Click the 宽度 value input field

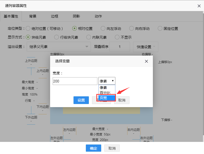pyautogui.click(x=75, y=81)
